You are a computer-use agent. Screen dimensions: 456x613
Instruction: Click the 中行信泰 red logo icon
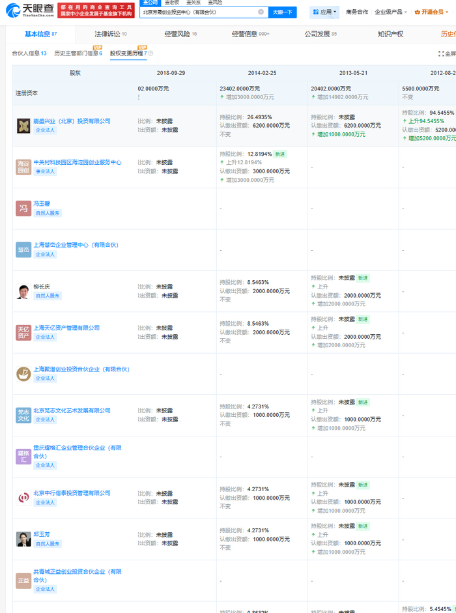23,498
